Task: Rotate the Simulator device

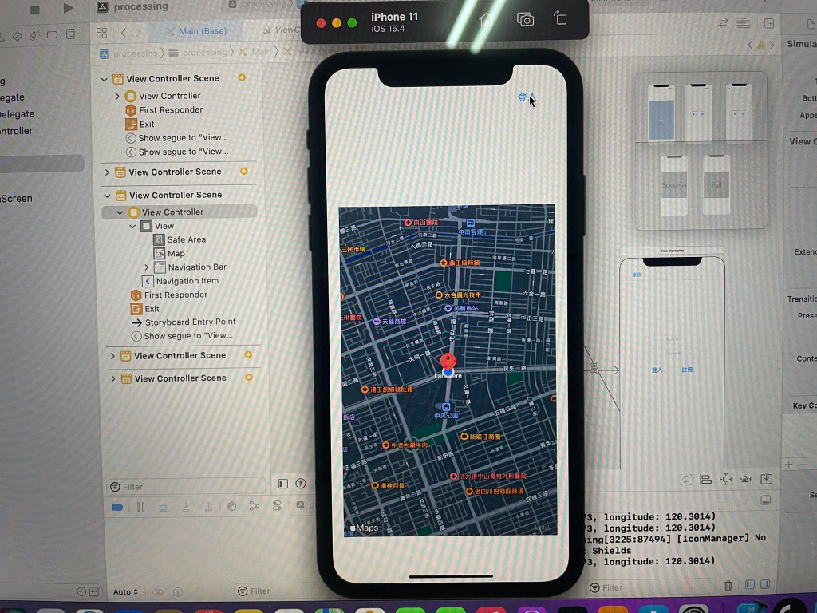Action: pos(560,19)
